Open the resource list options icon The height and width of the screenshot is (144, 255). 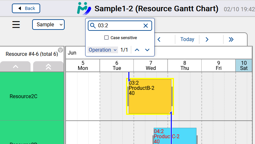(60, 50)
